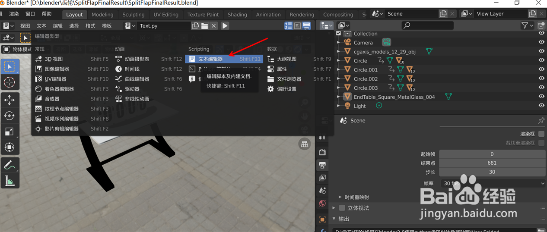Expand the 时间重映射 section
The height and width of the screenshot is (232, 547).
340,197
